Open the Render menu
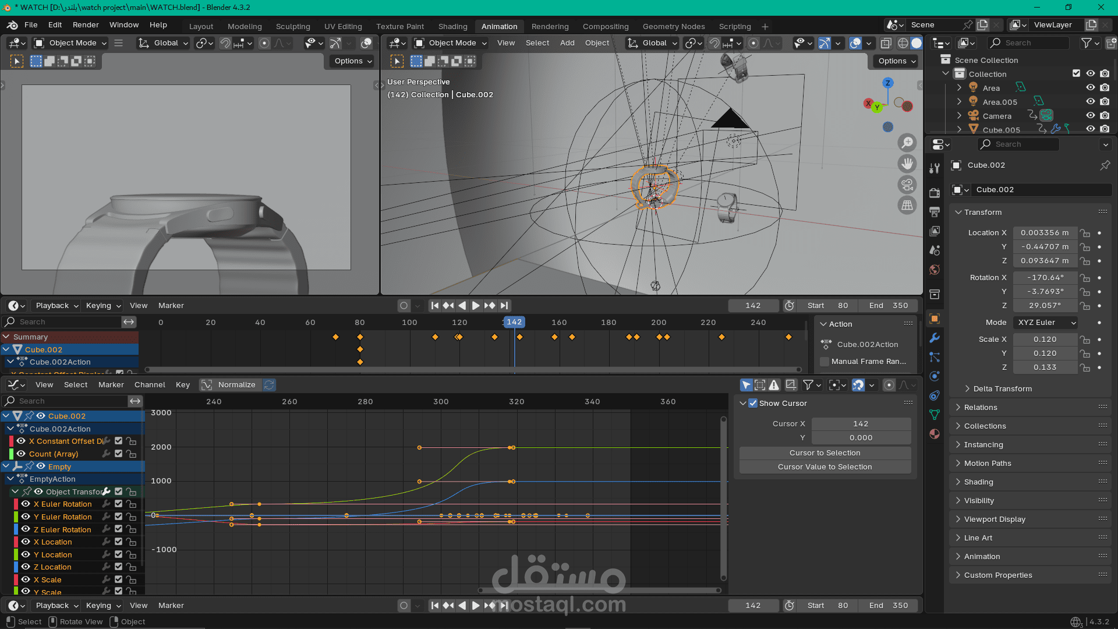This screenshot has height=629, width=1118. [86, 25]
